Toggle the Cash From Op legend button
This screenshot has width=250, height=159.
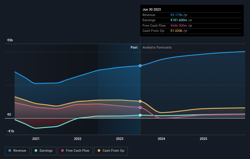pos(111,151)
